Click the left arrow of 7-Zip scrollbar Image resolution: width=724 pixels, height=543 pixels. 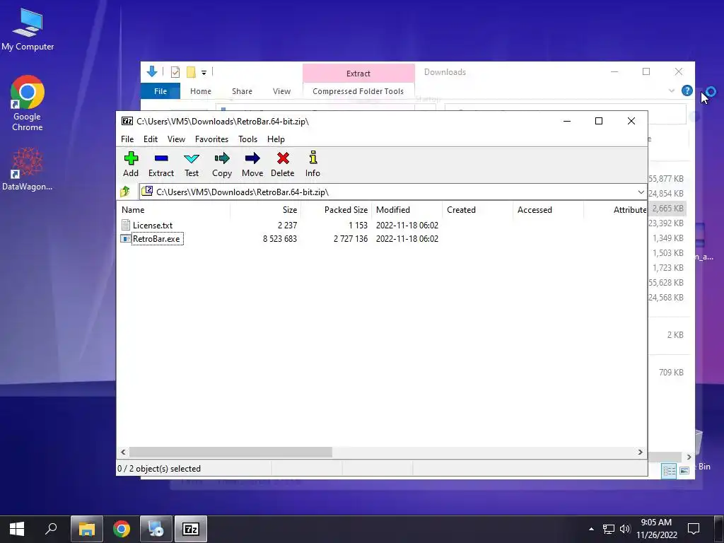coord(123,452)
